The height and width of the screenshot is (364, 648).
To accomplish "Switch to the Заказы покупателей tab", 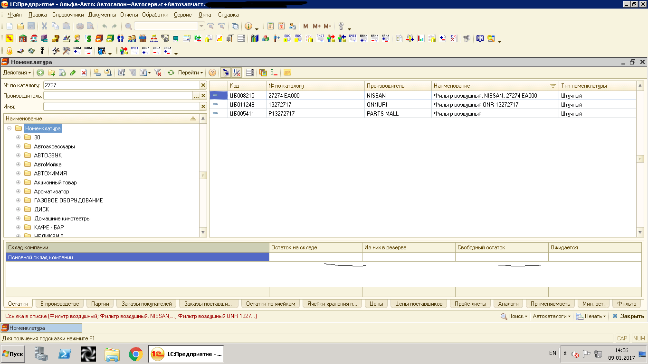I will pyautogui.click(x=147, y=304).
